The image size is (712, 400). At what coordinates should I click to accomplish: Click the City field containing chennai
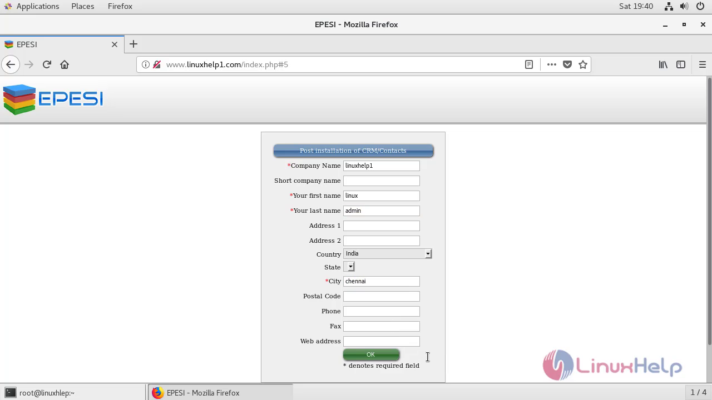(x=382, y=281)
